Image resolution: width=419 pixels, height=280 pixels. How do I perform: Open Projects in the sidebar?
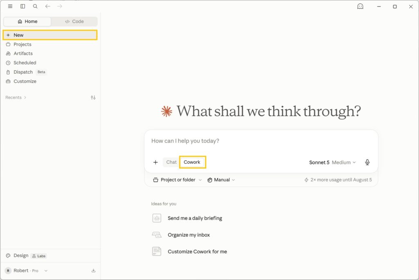50,44
